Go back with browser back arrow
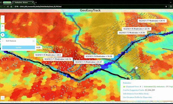Viewport: 173px width, 104px height. [1, 7]
